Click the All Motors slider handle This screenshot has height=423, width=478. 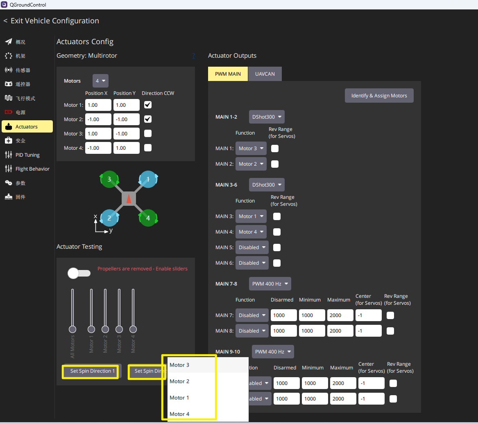pos(72,329)
